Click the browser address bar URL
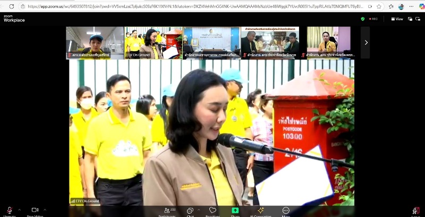 coord(195,6)
